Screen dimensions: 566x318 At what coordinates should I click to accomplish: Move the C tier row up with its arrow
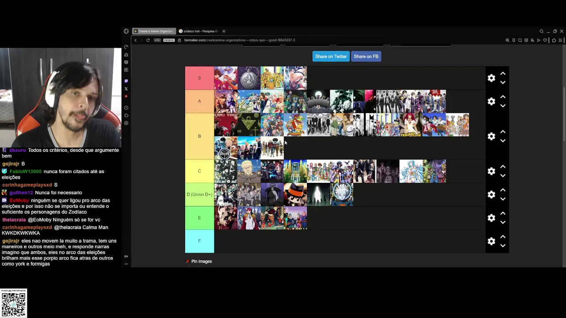point(503,167)
